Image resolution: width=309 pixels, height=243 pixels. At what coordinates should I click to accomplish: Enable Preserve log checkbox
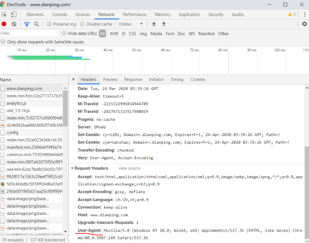click(49, 24)
